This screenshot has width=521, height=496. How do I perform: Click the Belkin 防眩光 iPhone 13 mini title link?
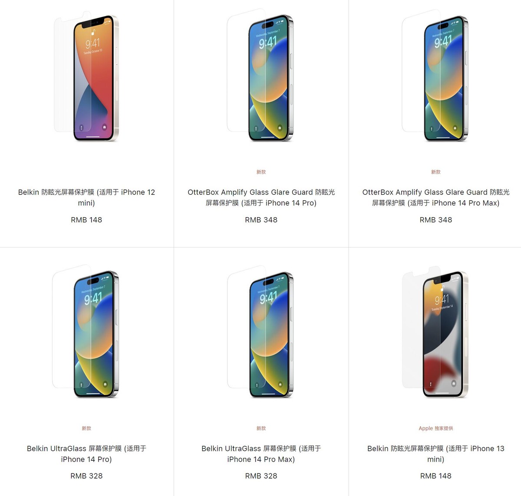(436, 454)
